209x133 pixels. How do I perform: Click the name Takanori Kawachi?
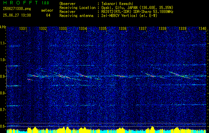(x=117, y=4)
